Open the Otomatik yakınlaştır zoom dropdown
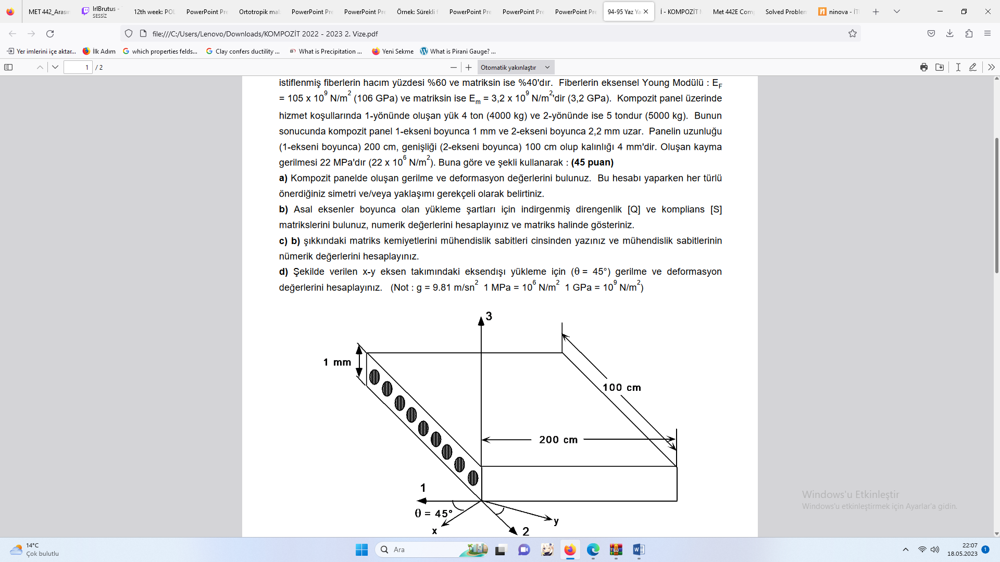Image resolution: width=1000 pixels, height=562 pixels. tap(515, 67)
